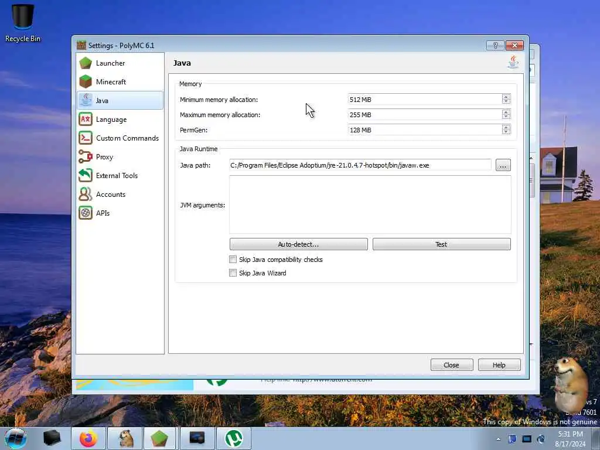Increase maximum memory allocation stepper
Viewport: 600px width, 450px height.
coord(506,112)
